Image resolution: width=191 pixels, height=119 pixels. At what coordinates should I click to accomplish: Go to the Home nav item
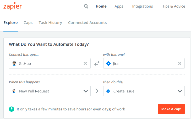[101, 6]
